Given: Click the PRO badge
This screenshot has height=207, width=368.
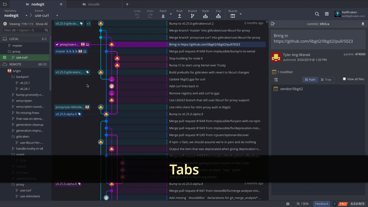Looking at the screenshot, I should tap(343, 204).
